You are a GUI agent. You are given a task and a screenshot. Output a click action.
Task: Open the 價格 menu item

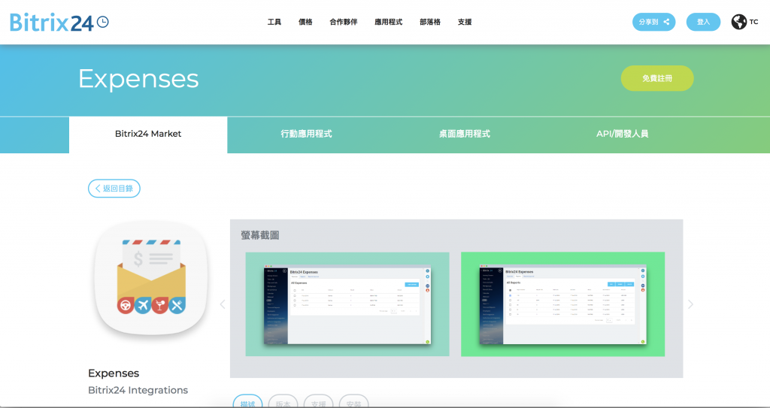(x=305, y=22)
